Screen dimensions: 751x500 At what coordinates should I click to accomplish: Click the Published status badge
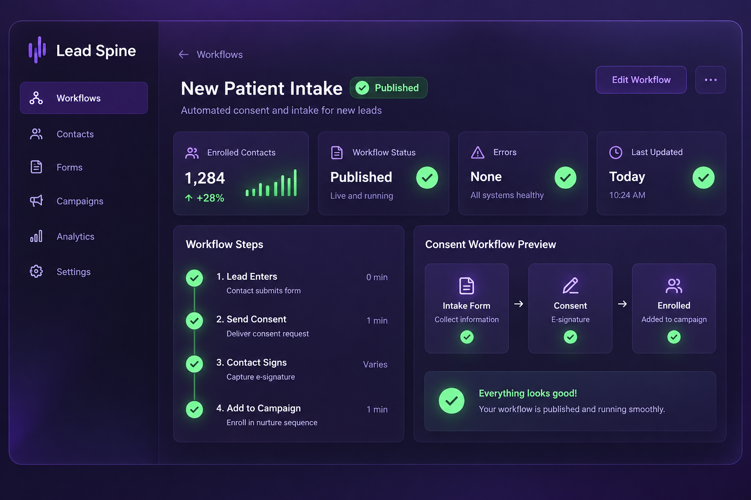point(389,88)
